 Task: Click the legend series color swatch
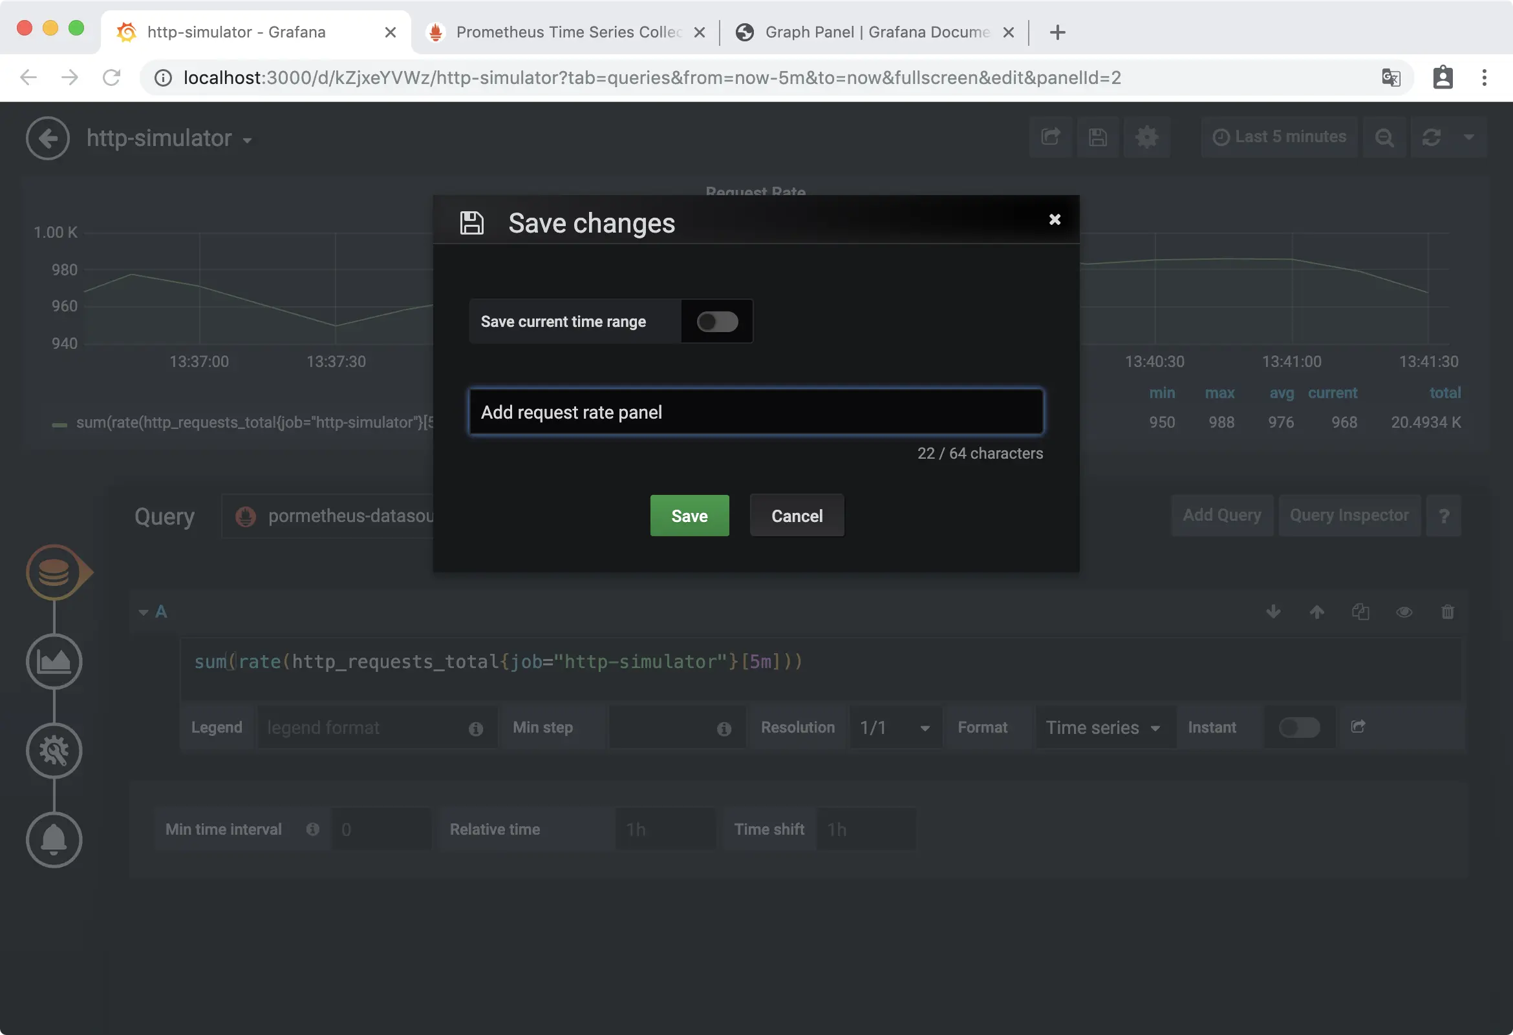click(x=59, y=424)
